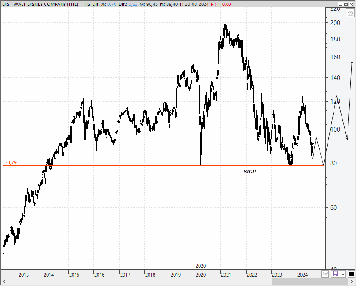
Task: Click the 100 price axis label
Action: 335,129
